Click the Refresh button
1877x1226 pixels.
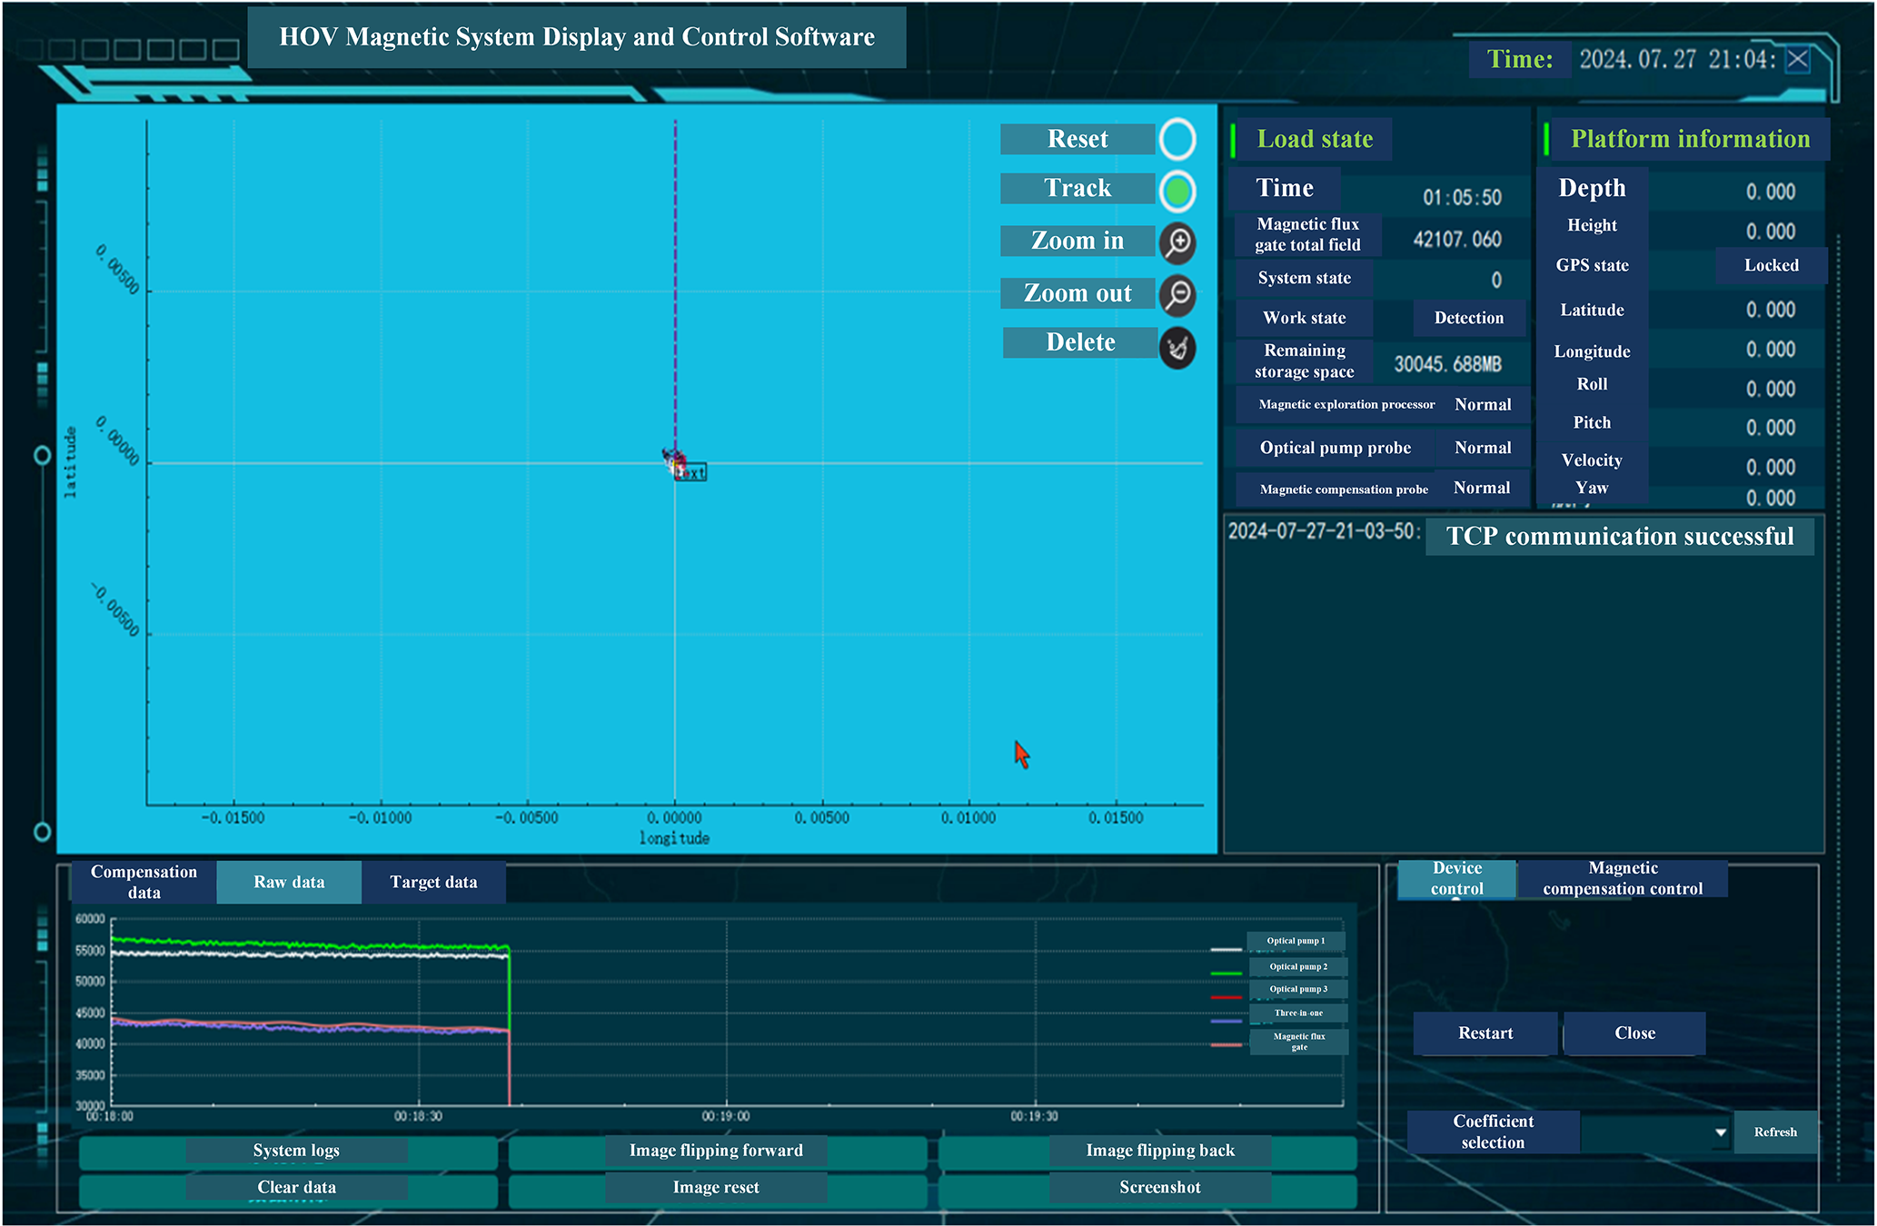click(x=1775, y=1132)
